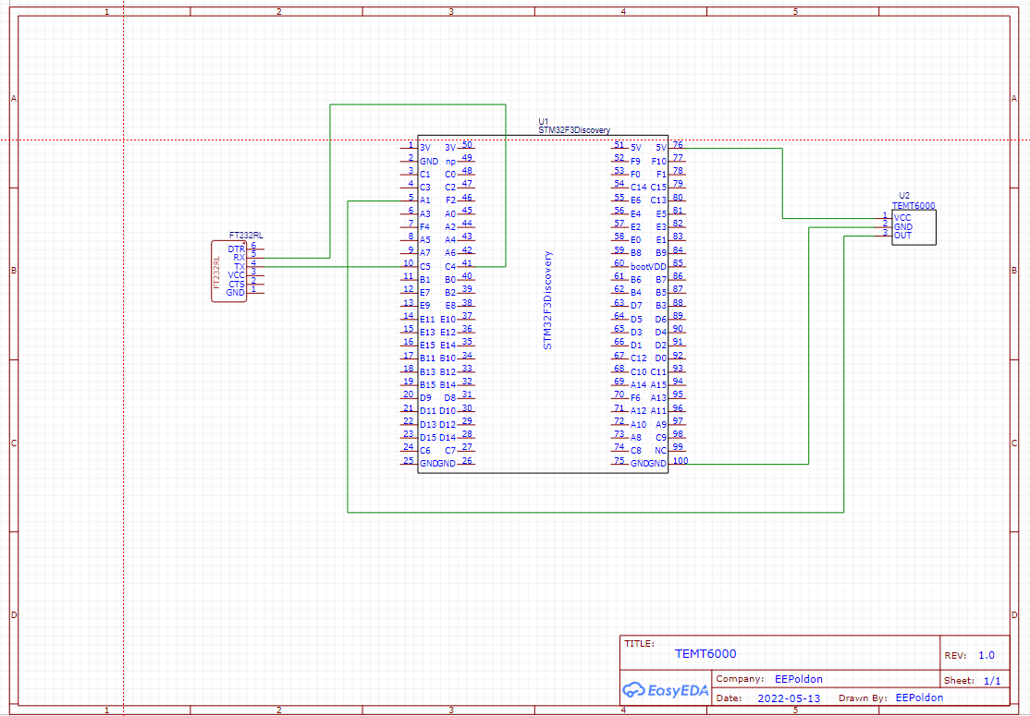Select the wire from GND pin 100 to TEMT6000 GND
The image size is (1030, 716).
point(809,346)
